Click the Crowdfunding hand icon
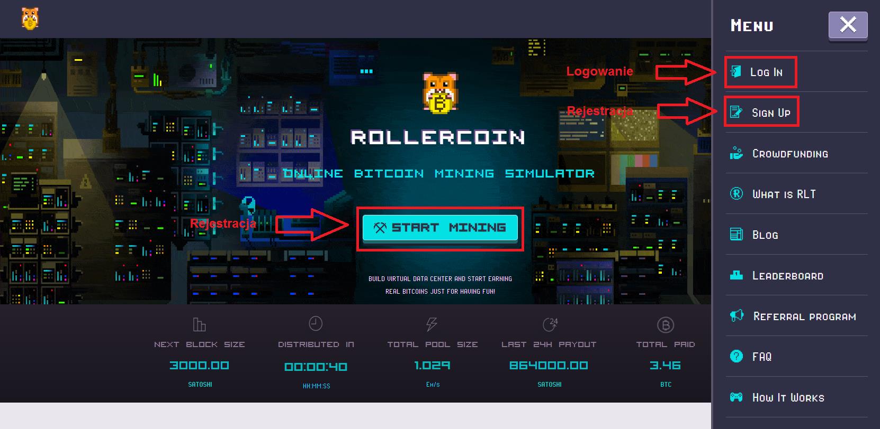The width and height of the screenshot is (880, 429). click(737, 153)
